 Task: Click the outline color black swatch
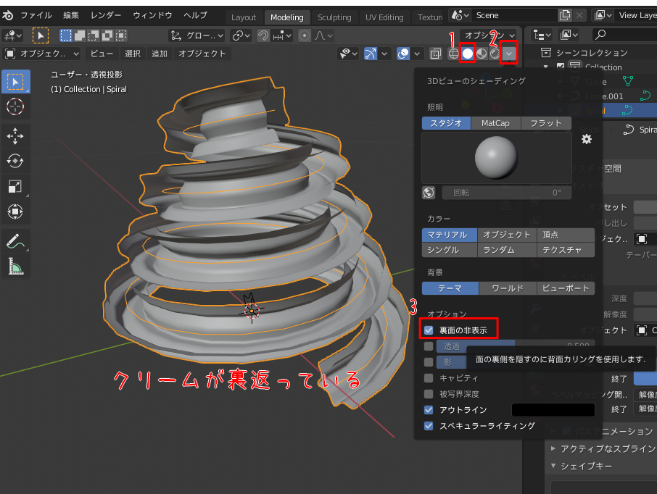553,410
